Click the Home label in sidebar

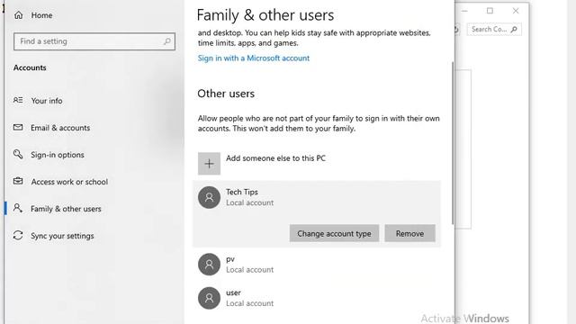(41, 15)
